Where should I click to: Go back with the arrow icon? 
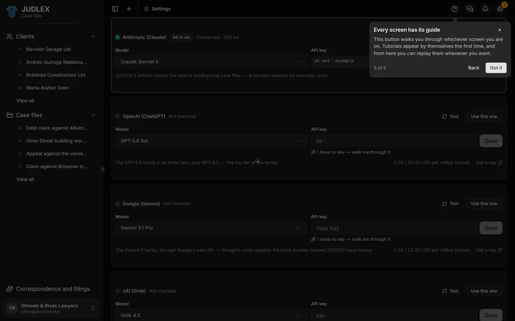click(x=130, y=9)
